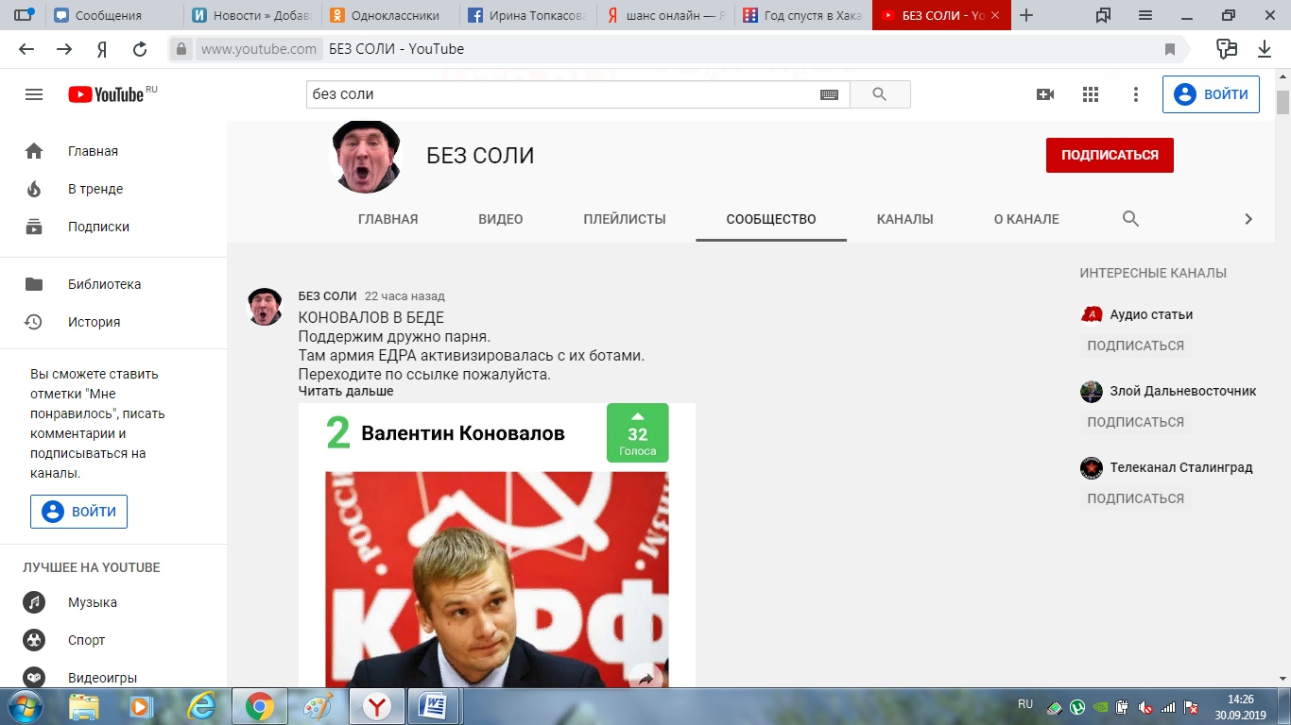This screenshot has width=1291, height=725.
Task: Open the КАНАЛЫ channel tab
Action: click(904, 219)
